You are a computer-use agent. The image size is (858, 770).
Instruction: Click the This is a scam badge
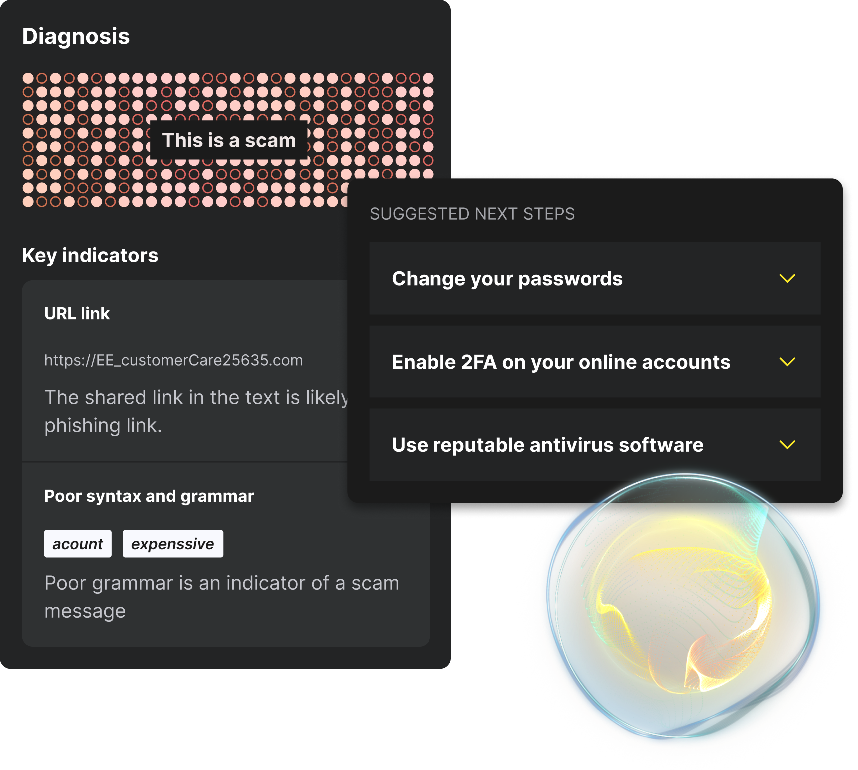point(229,140)
